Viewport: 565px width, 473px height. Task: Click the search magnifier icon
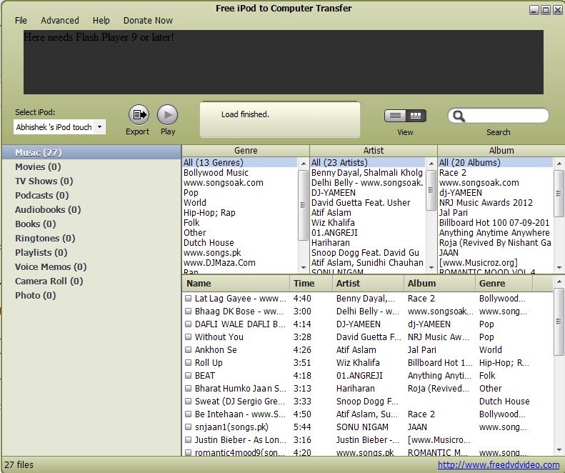[x=459, y=116]
